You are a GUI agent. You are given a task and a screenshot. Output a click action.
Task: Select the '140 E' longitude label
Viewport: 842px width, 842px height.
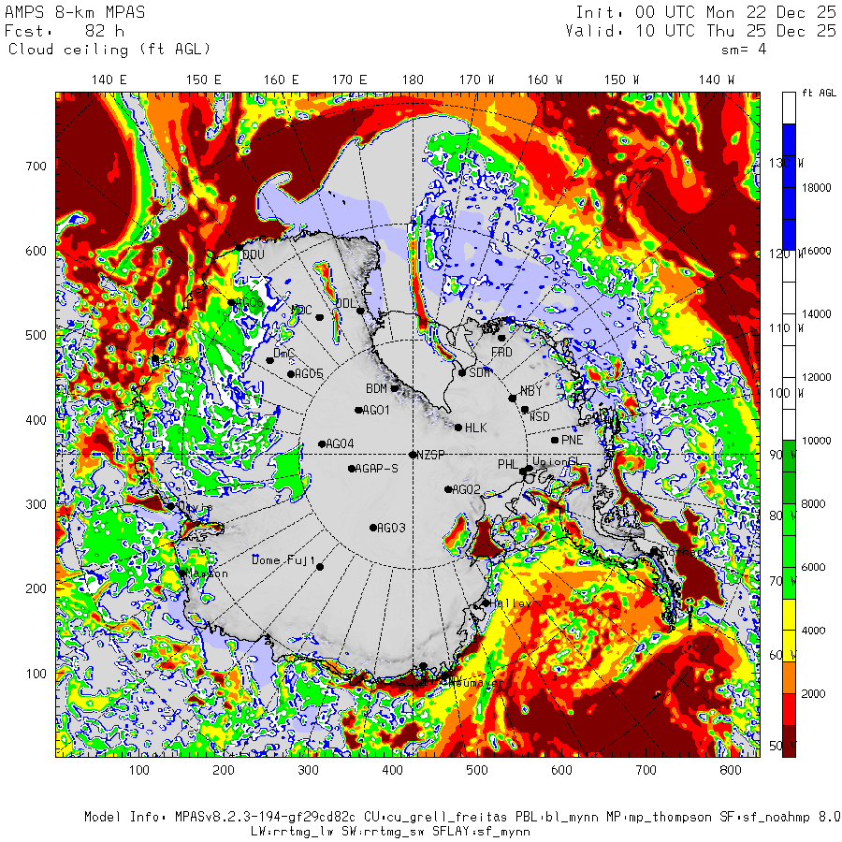click(109, 80)
